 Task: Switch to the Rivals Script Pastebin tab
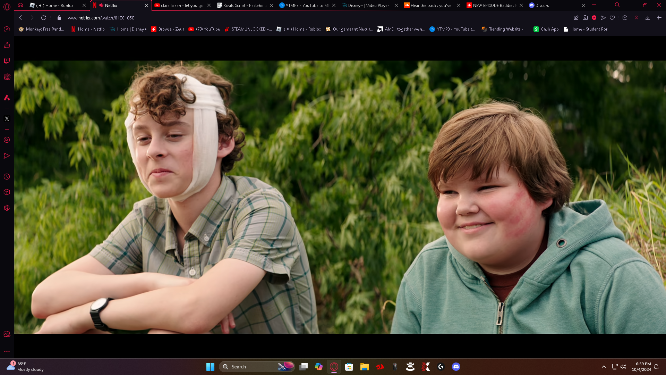coord(245,6)
